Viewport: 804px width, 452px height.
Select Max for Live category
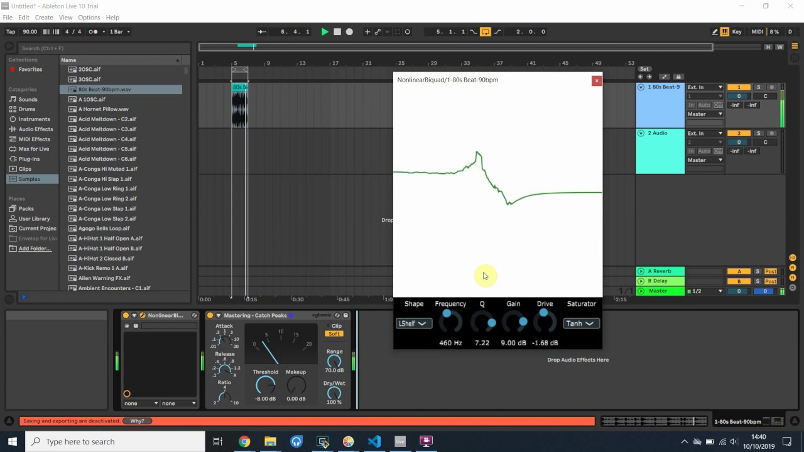(x=33, y=149)
